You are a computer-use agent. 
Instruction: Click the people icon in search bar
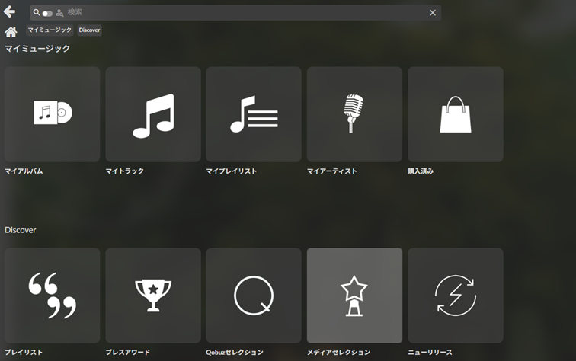[59, 13]
